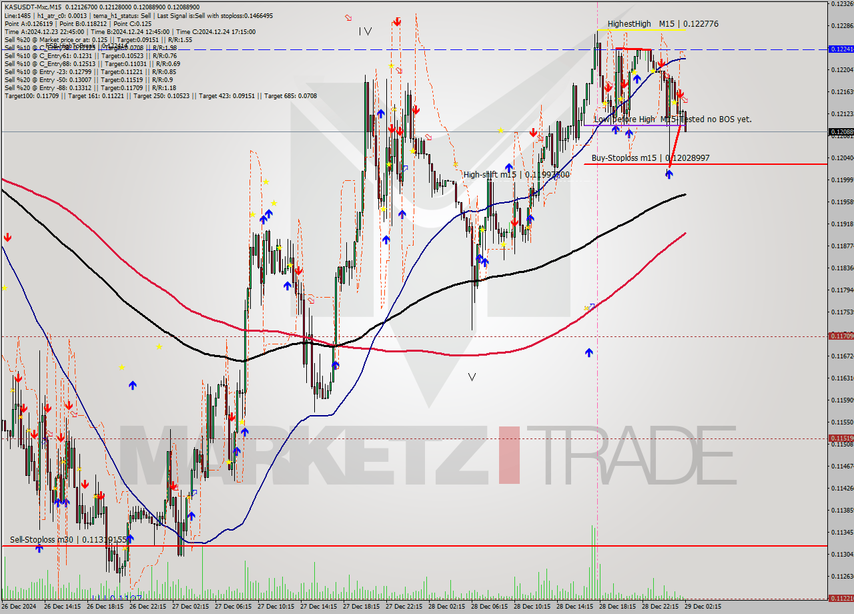Viewport: 854px width, 614px height.
Task: Select the 'High-shift m15 | 0.11997500' label
Action: 516,174
